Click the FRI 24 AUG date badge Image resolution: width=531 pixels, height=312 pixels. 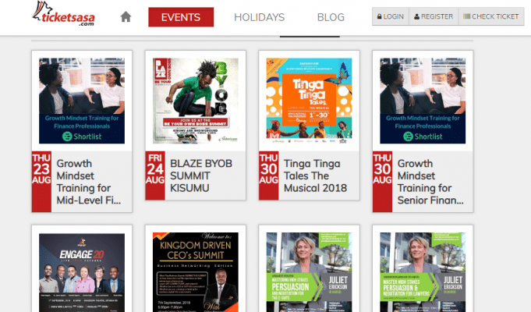[155, 175]
